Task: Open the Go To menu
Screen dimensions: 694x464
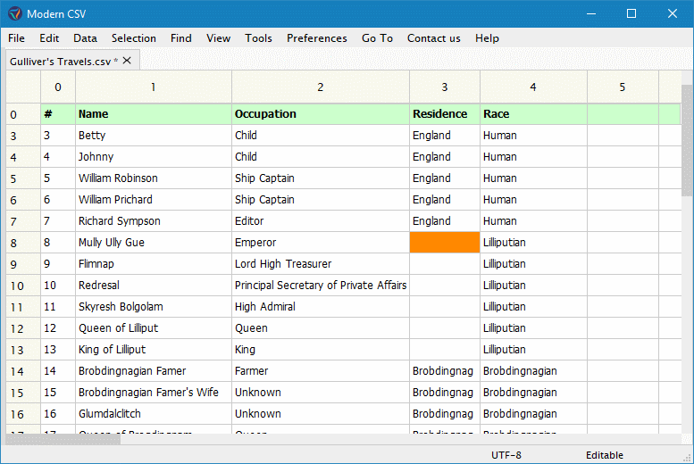Action: pyautogui.click(x=377, y=38)
